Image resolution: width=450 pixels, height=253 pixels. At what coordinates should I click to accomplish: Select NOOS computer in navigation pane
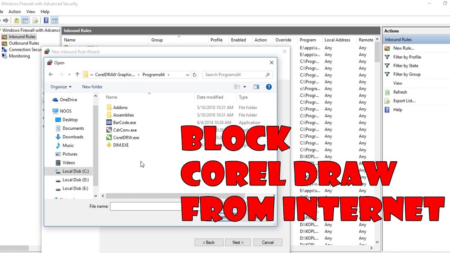pos(65,111)
